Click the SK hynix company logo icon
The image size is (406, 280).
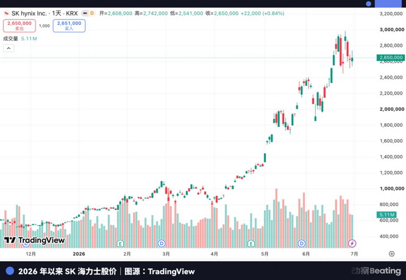pyautogui.click(x=7, y=13)
